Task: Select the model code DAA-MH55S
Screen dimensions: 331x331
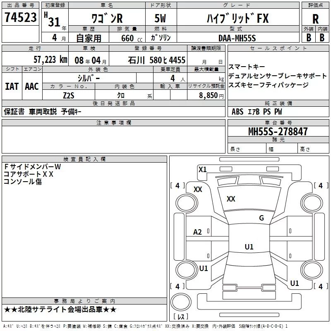Action: (x=237, y=38)
